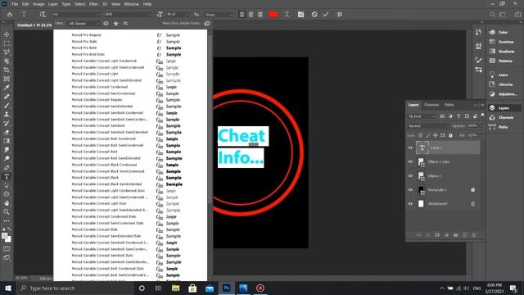The height and width of the screenshot is (295, 524).
Task: Open the File menu
Action: tap(15, 4)
